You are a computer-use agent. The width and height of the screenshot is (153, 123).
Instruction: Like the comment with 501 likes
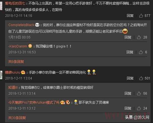pos(141,78)
